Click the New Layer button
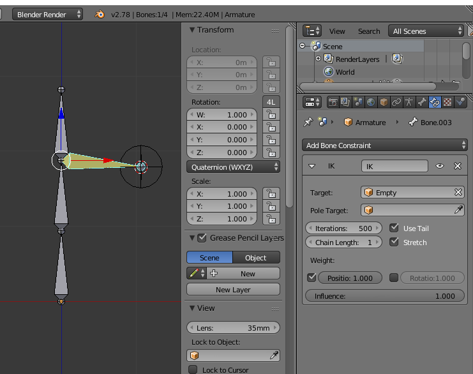This screenshot has width=473, height=374. point(233,290)
